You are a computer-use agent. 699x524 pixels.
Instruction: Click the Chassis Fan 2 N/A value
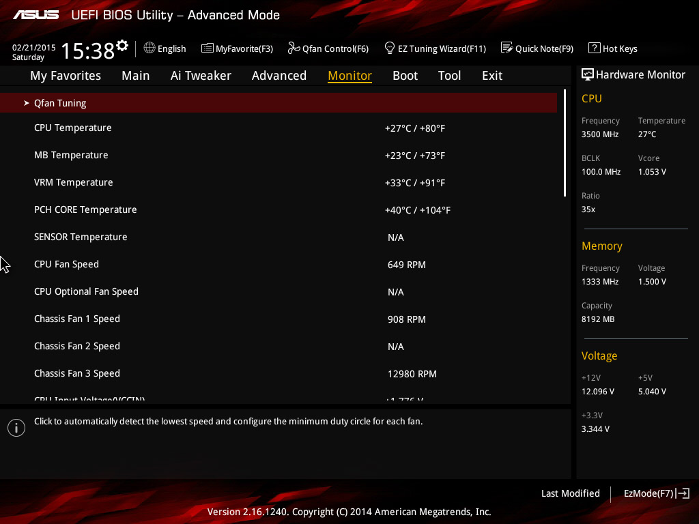396,347
